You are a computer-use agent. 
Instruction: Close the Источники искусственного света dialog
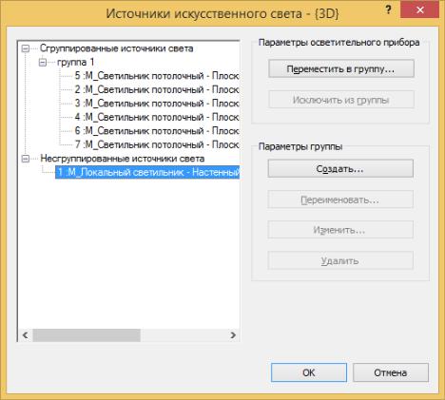click(420, 10)
